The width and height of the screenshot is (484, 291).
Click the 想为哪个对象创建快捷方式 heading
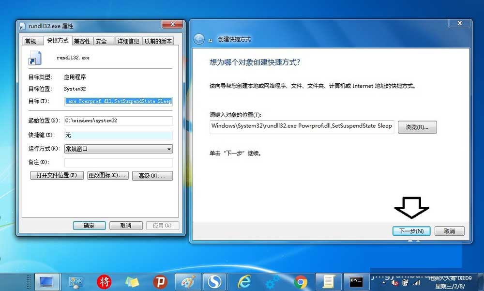(x=255, y=62)
